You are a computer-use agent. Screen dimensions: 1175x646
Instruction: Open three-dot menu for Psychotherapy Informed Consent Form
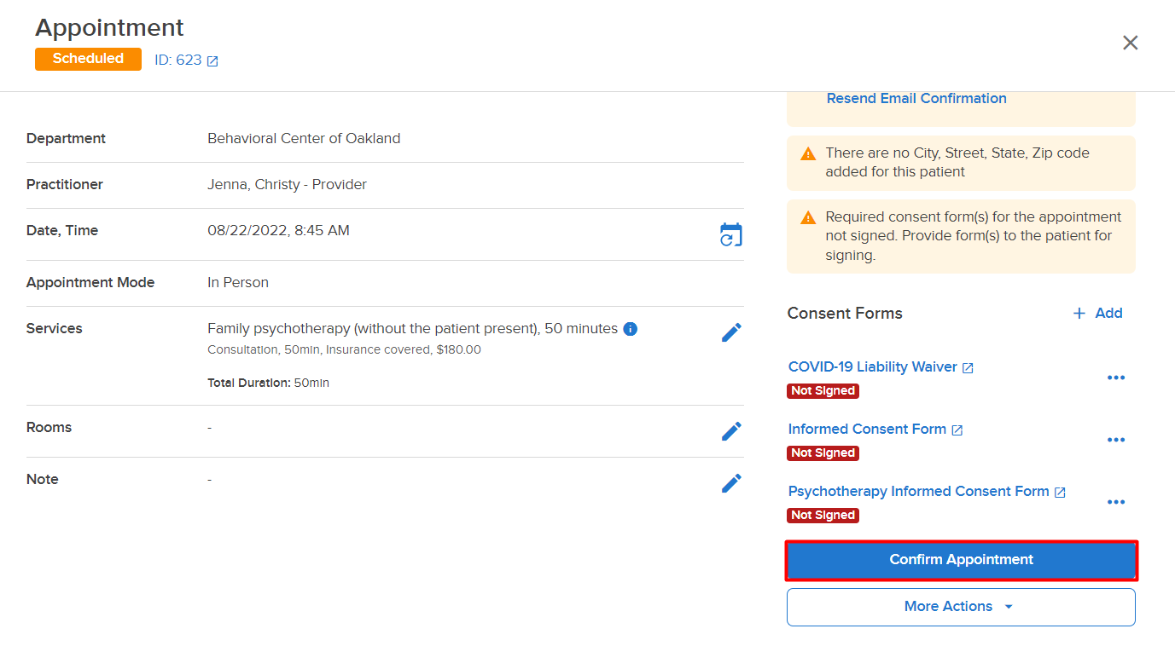click(x=1115, y=502)
